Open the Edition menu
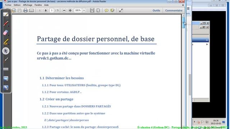Screen dimensions: 230x129 tap(17, 5)
